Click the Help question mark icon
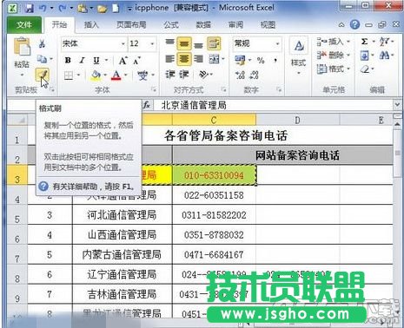Image resolution: width=404 pixels, height=328 pixels. click(354, 25)
